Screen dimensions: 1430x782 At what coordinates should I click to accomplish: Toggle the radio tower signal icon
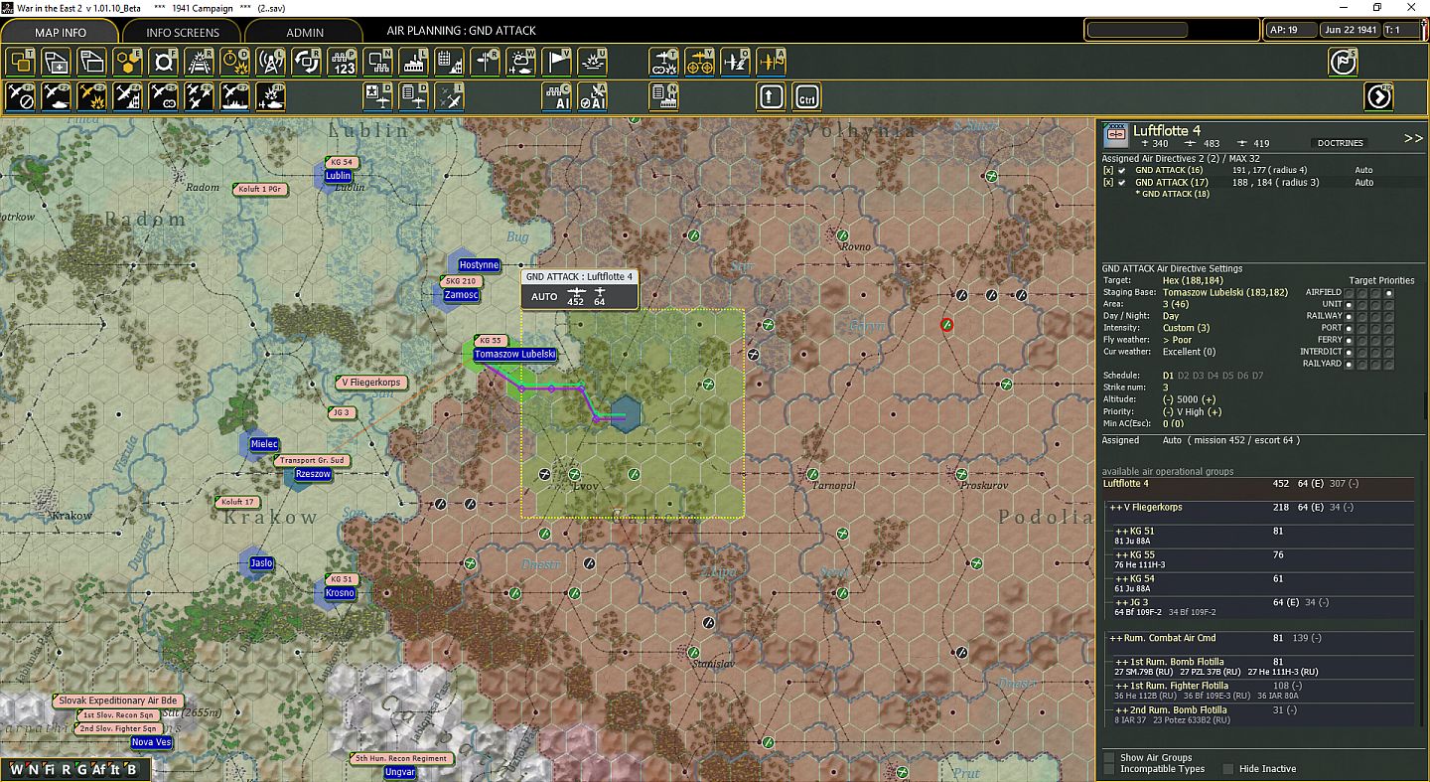point(271,62)
